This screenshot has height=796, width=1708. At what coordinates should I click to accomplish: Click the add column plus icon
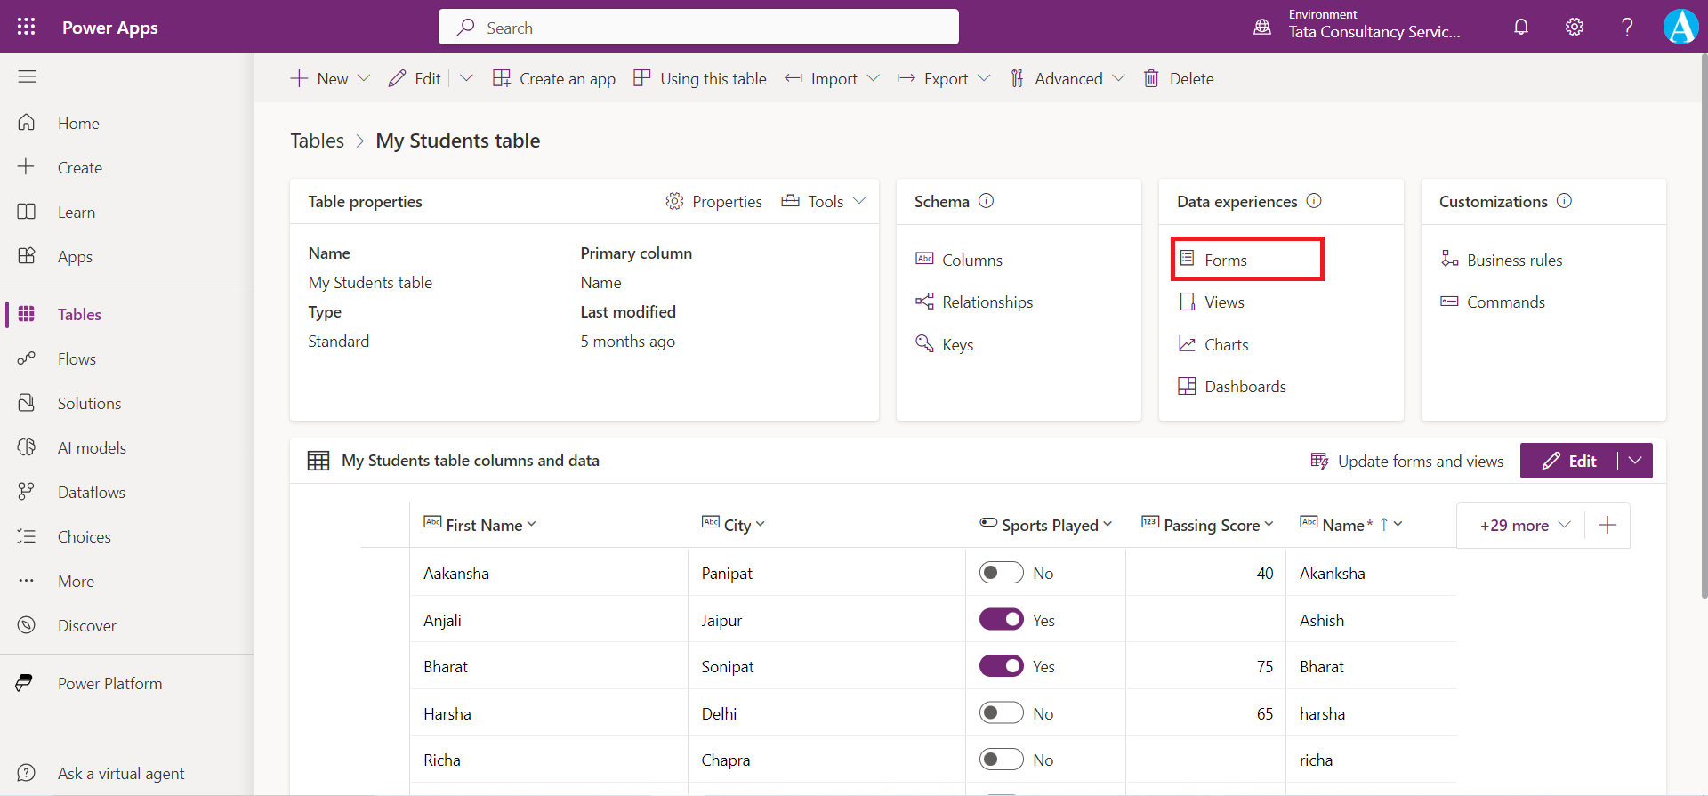[x=1607, y=526]
